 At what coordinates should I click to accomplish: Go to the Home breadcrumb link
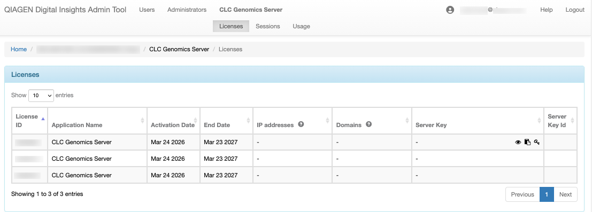pyautogui.click(x=19, y=49)
